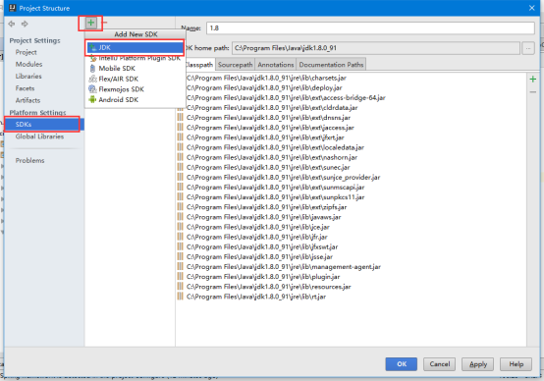Add a classpath entry with green plus
The width and height of the screenshot is (544, 381).
pyautogui.click(x=533, y=80)
